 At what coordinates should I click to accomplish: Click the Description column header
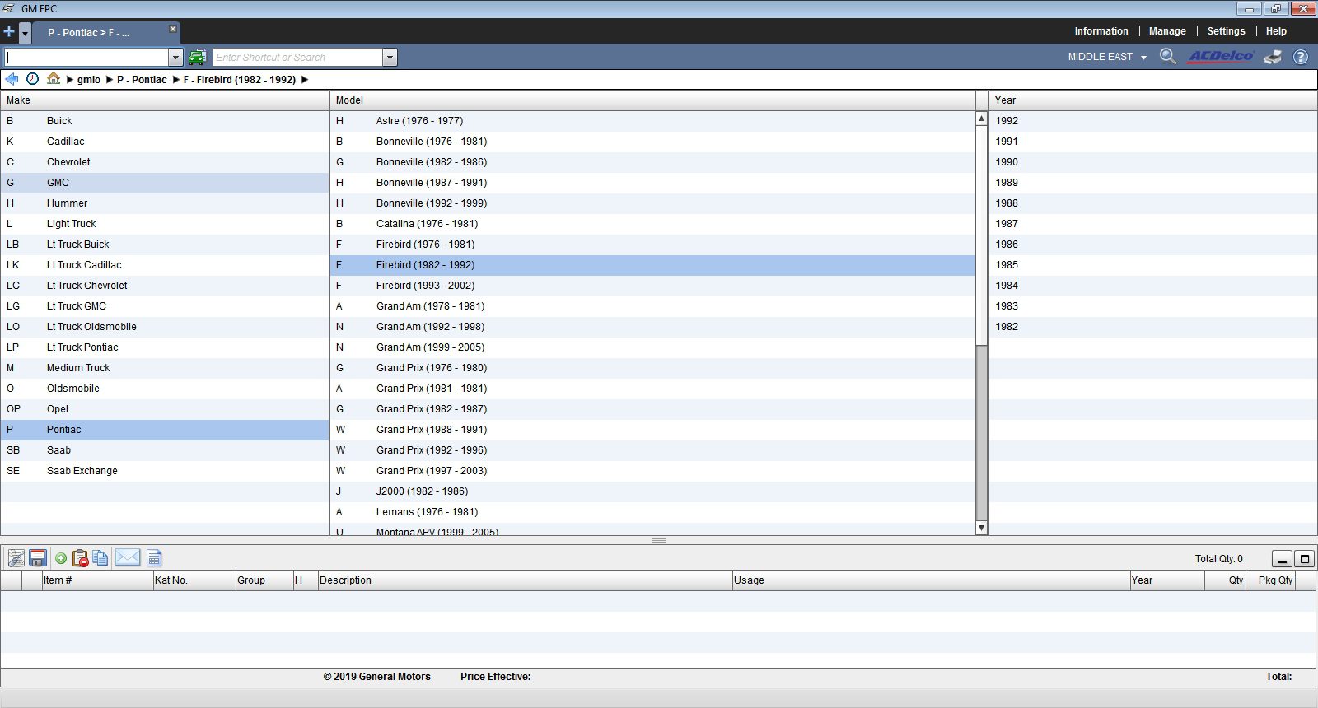click(x=525, y=580)
